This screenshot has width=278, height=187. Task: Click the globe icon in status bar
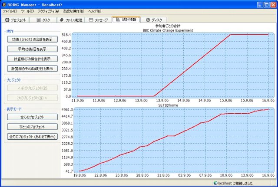[x=215, y=183]
